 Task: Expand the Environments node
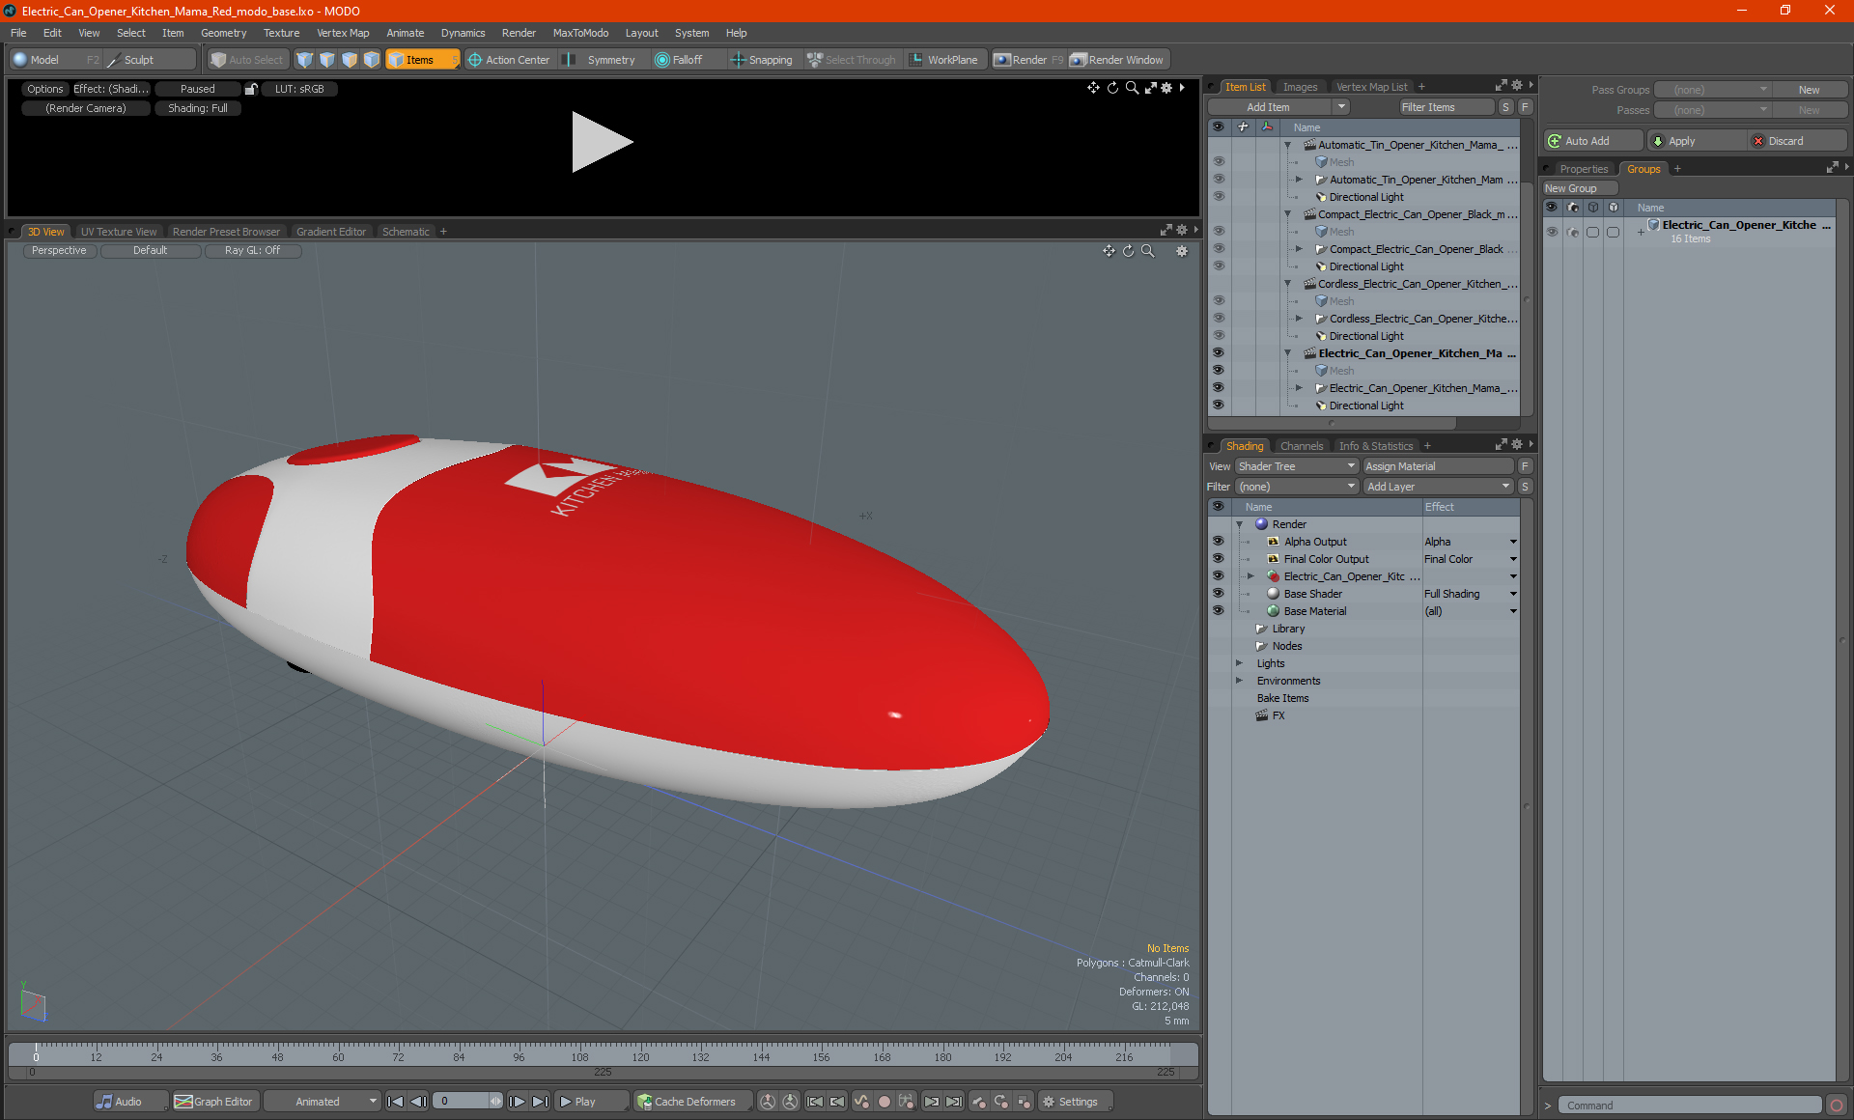pos(1240,681)
